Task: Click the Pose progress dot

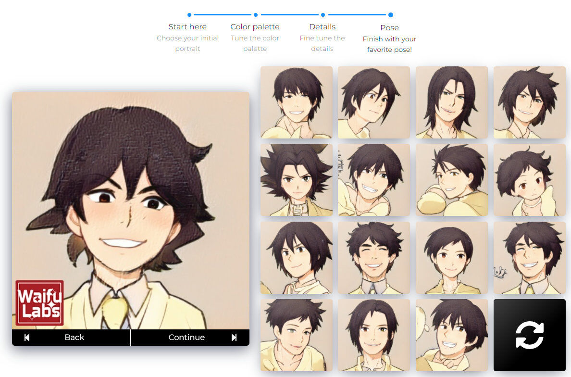Action: pyautogui.click(x=391, y=15)
